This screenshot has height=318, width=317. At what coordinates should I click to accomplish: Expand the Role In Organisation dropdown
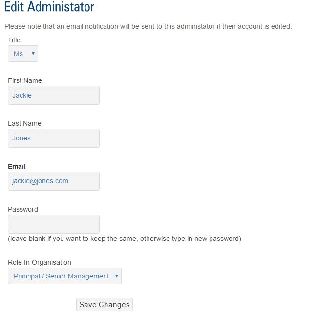click(64, 276)
